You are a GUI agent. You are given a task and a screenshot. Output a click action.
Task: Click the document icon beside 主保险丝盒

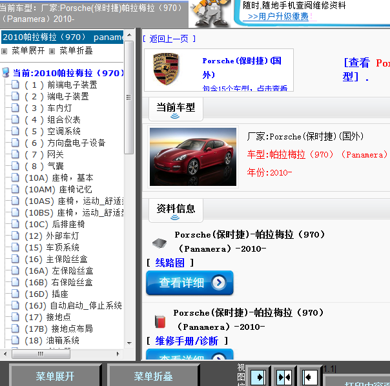tap(15, 259)
